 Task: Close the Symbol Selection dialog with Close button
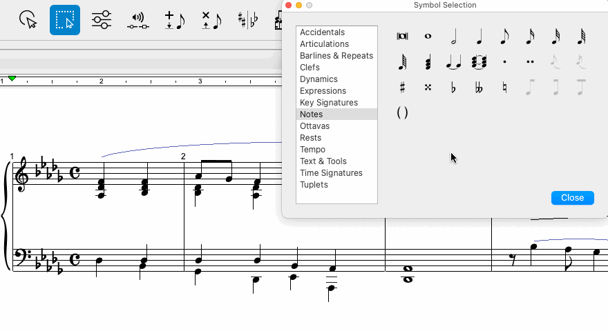click(572, 198)
